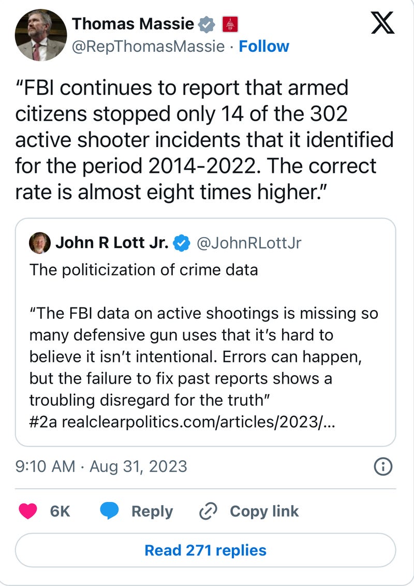Open the Thomas Massie display name
The width and height of the screenshot is (414, 586).
133,24
